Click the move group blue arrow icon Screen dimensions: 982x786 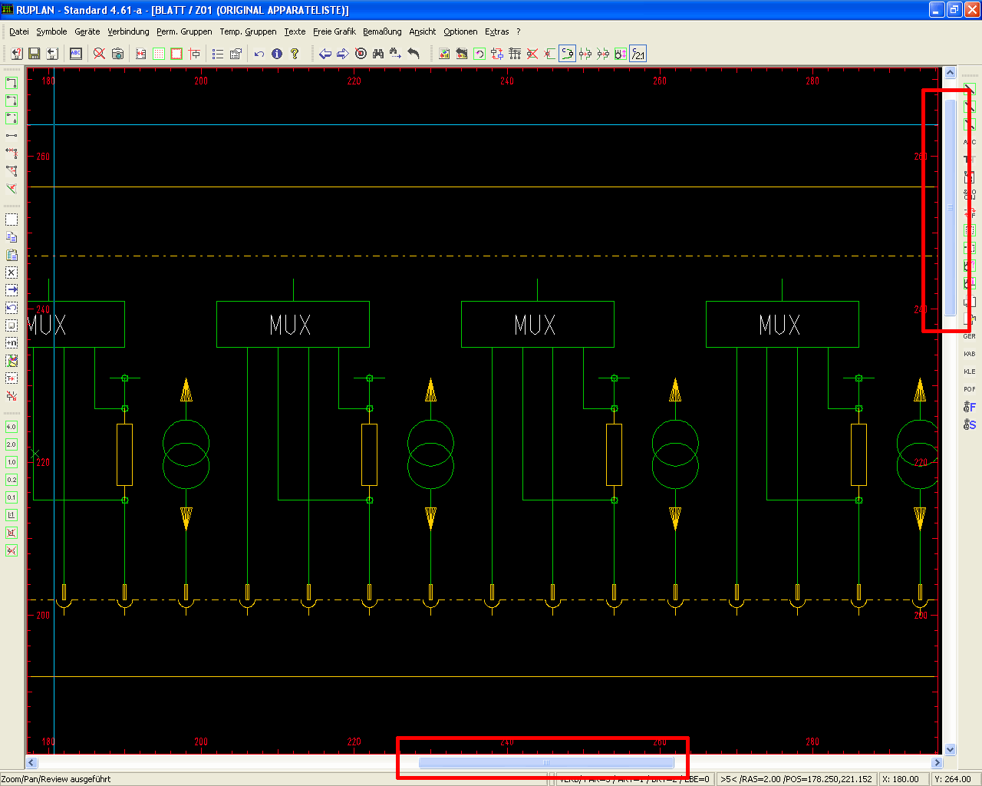(x=12, y=290)
